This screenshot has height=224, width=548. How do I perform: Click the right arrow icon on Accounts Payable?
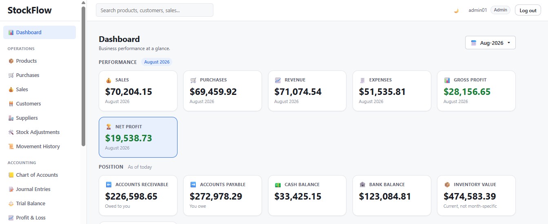tap(193, 185)
